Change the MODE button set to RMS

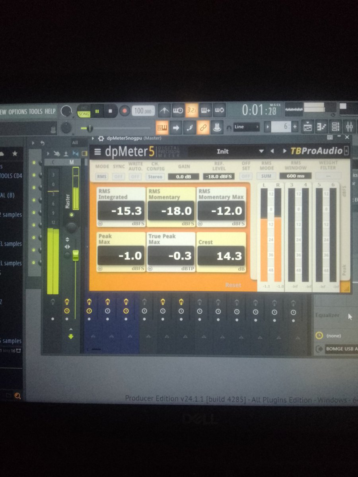pyautogui.click(x=102, y=176)
